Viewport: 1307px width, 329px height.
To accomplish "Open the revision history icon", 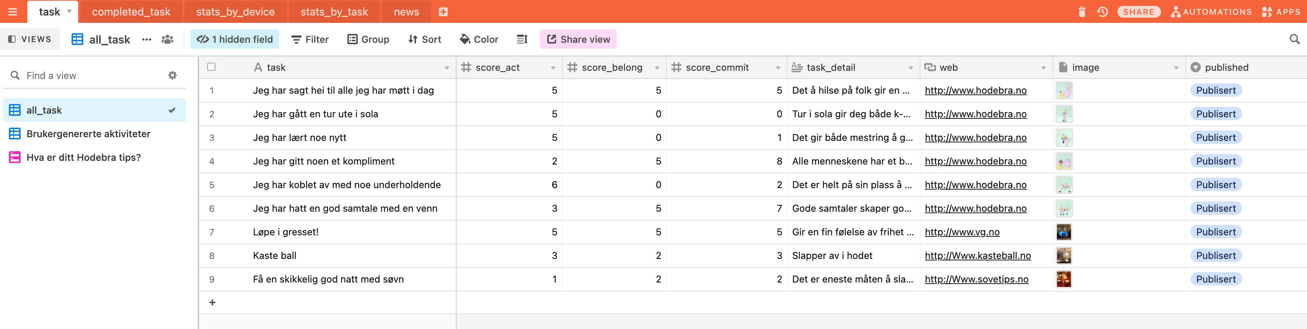I will 1102,12.
